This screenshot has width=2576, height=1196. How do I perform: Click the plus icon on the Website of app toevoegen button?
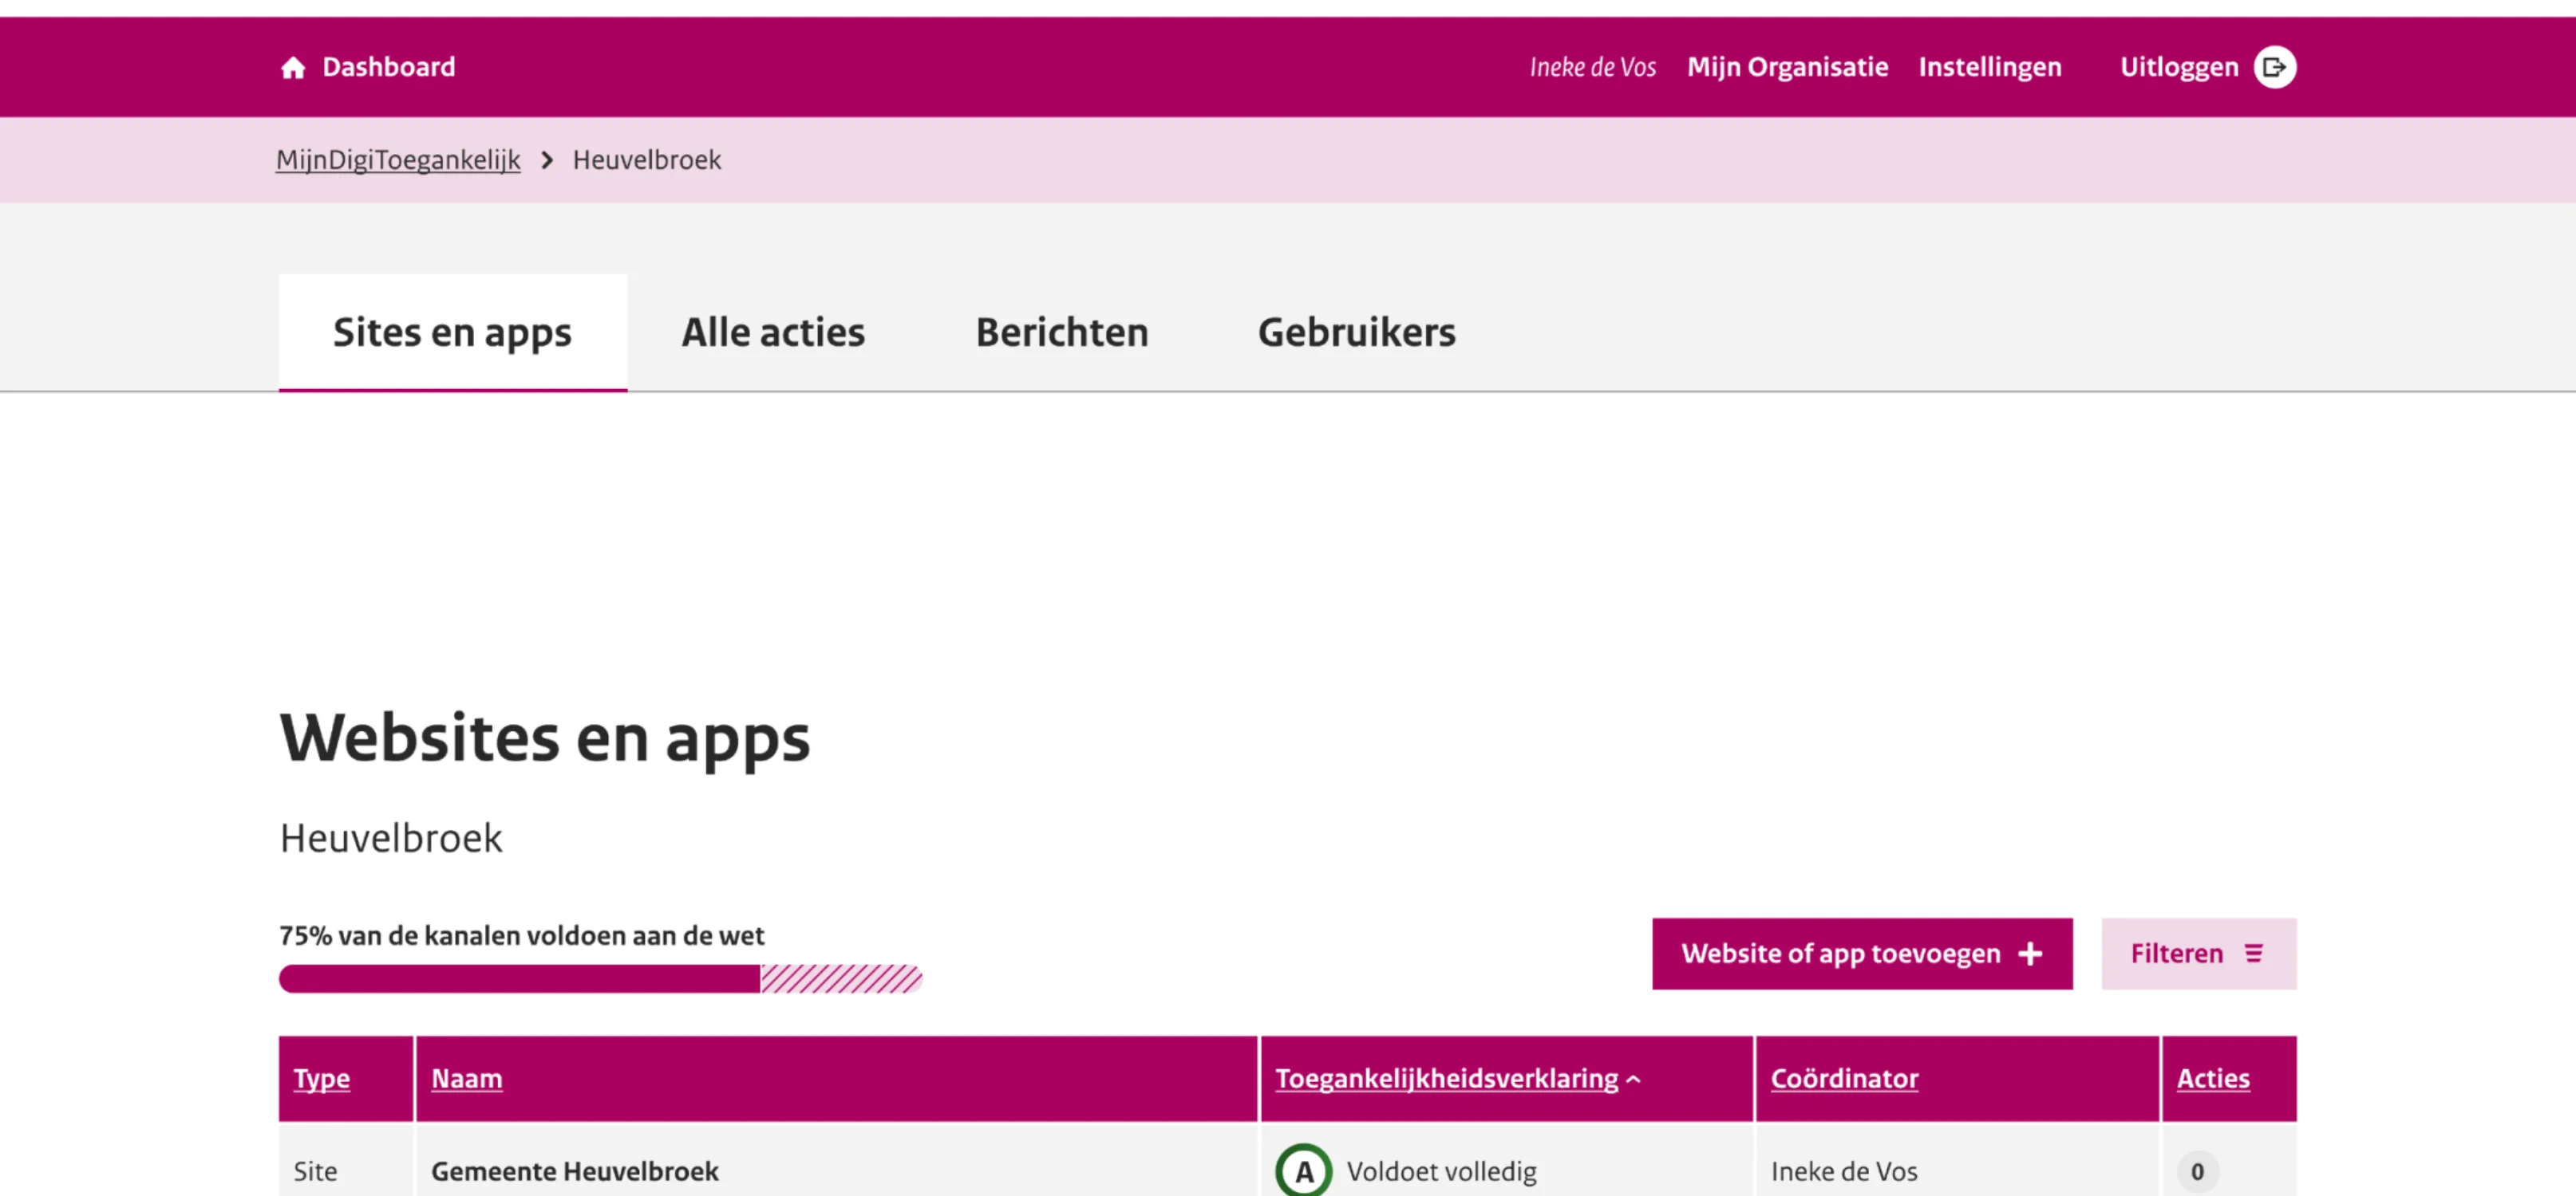pyautogui.click(x=2029, y=953)
